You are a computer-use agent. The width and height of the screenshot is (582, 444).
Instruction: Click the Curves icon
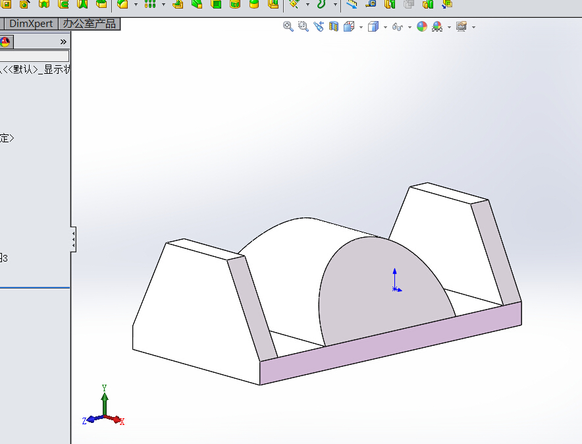tap(321, 4)
